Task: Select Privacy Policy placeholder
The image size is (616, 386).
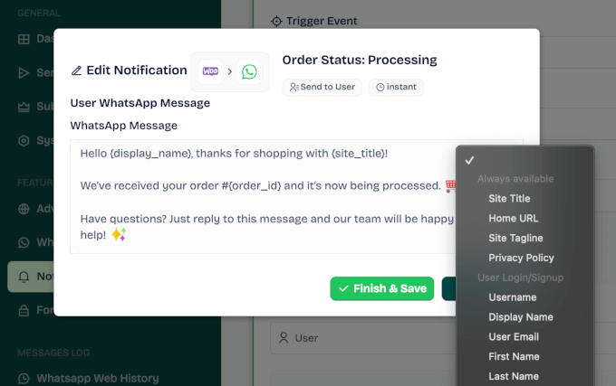Action: click(521, 259)
